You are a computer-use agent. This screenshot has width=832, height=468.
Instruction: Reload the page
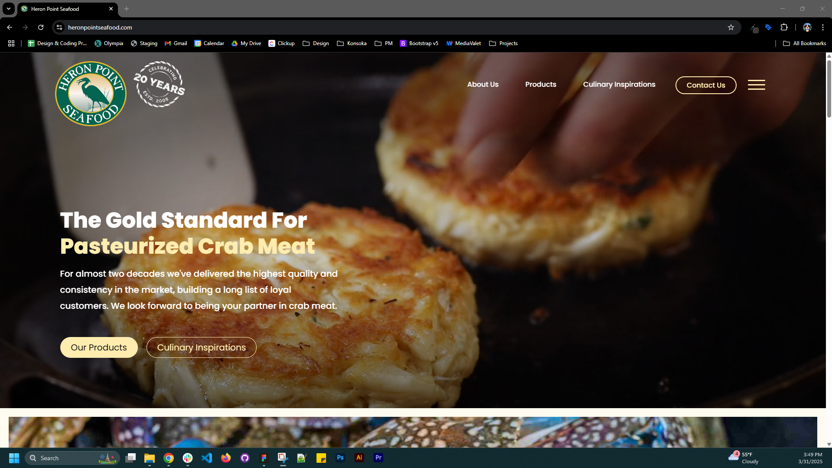[x=41, y=27]
